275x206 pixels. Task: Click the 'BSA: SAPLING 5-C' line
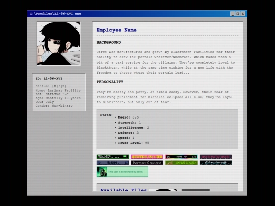click(x=52, y=94)
